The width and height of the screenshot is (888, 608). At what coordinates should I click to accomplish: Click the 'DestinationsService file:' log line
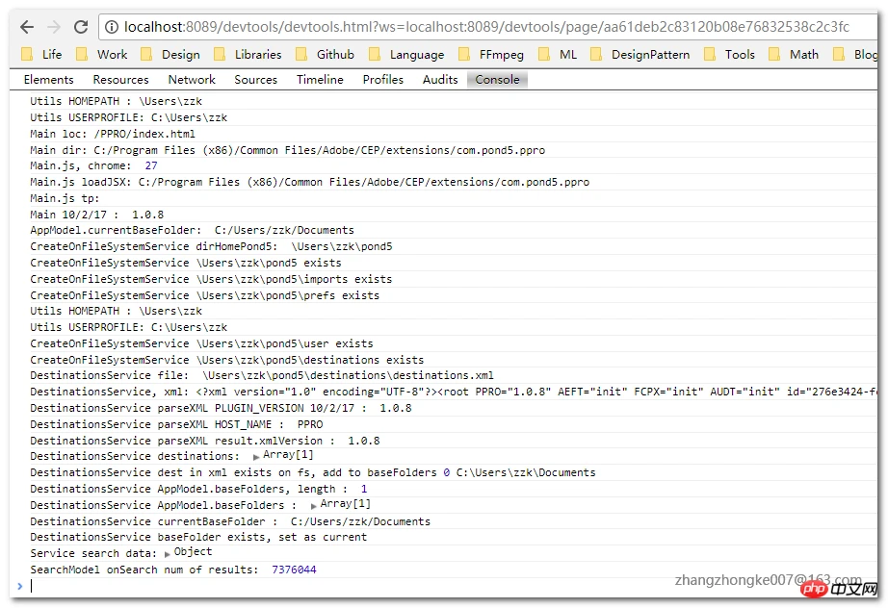click(262, 375)
